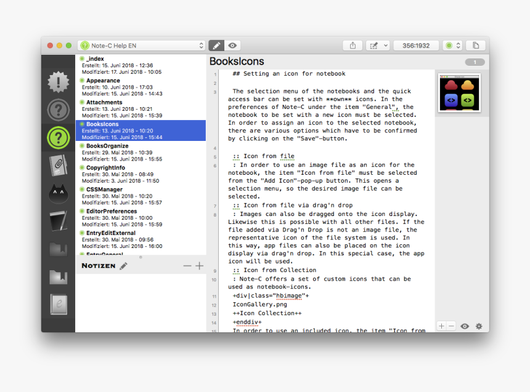Image resolution: width=530 pixels, height=392 pixels.
Task: Click the minus icon to remove note
Action: [187, 266]
